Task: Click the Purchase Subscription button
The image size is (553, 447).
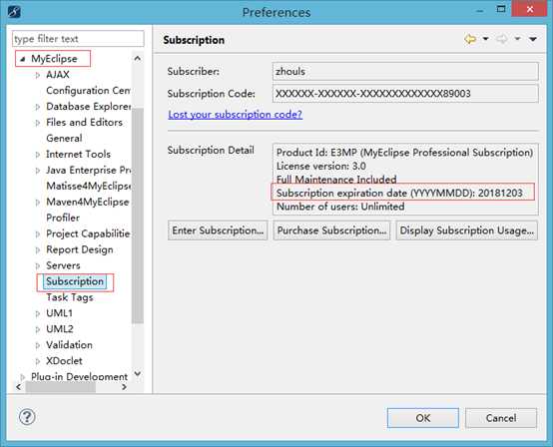Action: [331, 230]
